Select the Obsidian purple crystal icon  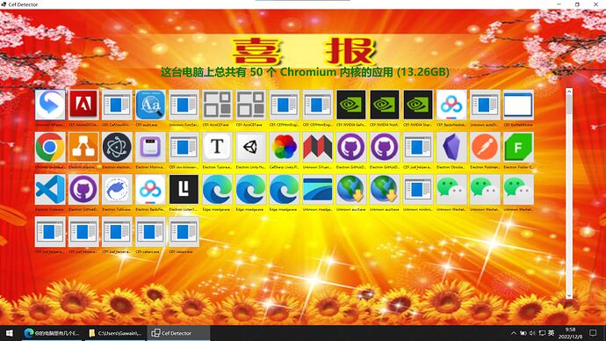tap(451, 147)
